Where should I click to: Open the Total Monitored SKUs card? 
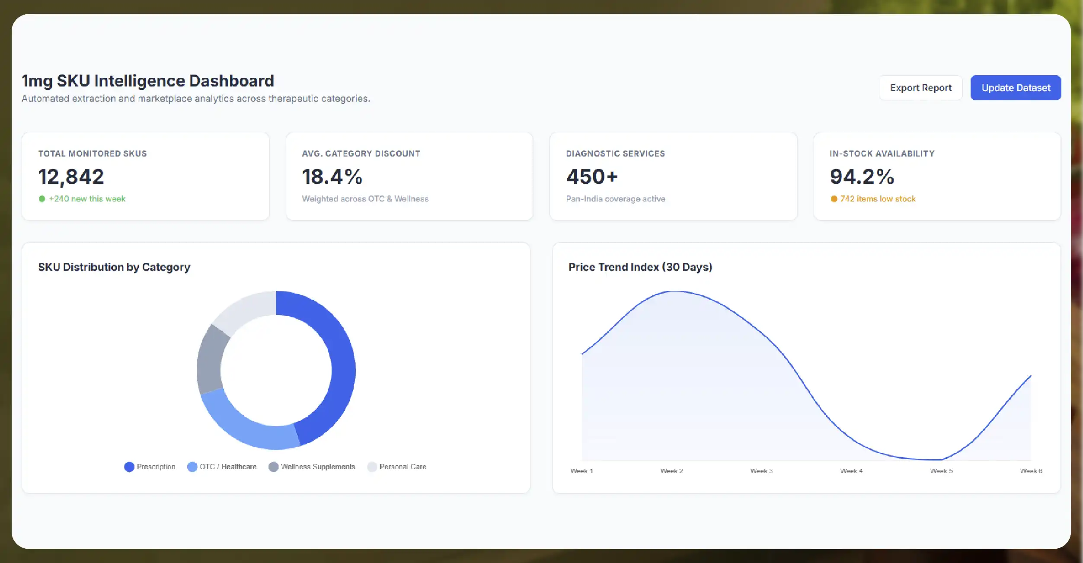[x=145, y=176]
